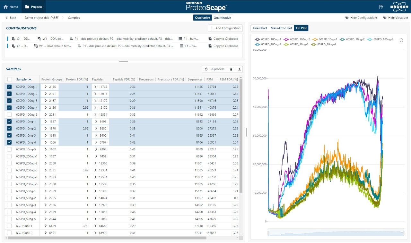Click the chart range slider below plot

click(x=336, y=233)
